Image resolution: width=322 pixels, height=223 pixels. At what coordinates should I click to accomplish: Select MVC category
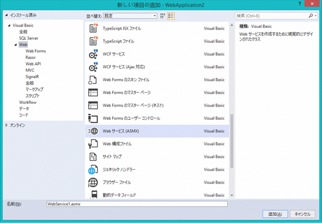(30, 70)
